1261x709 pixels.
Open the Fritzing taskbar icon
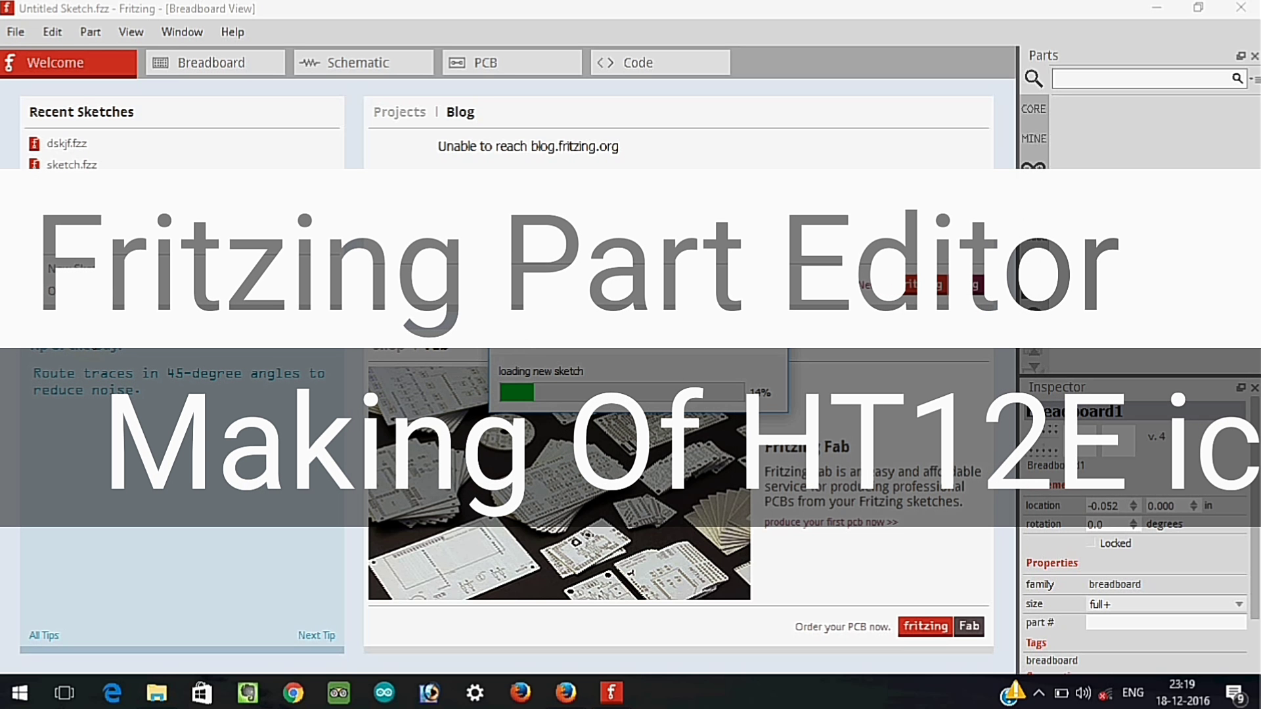611,693
